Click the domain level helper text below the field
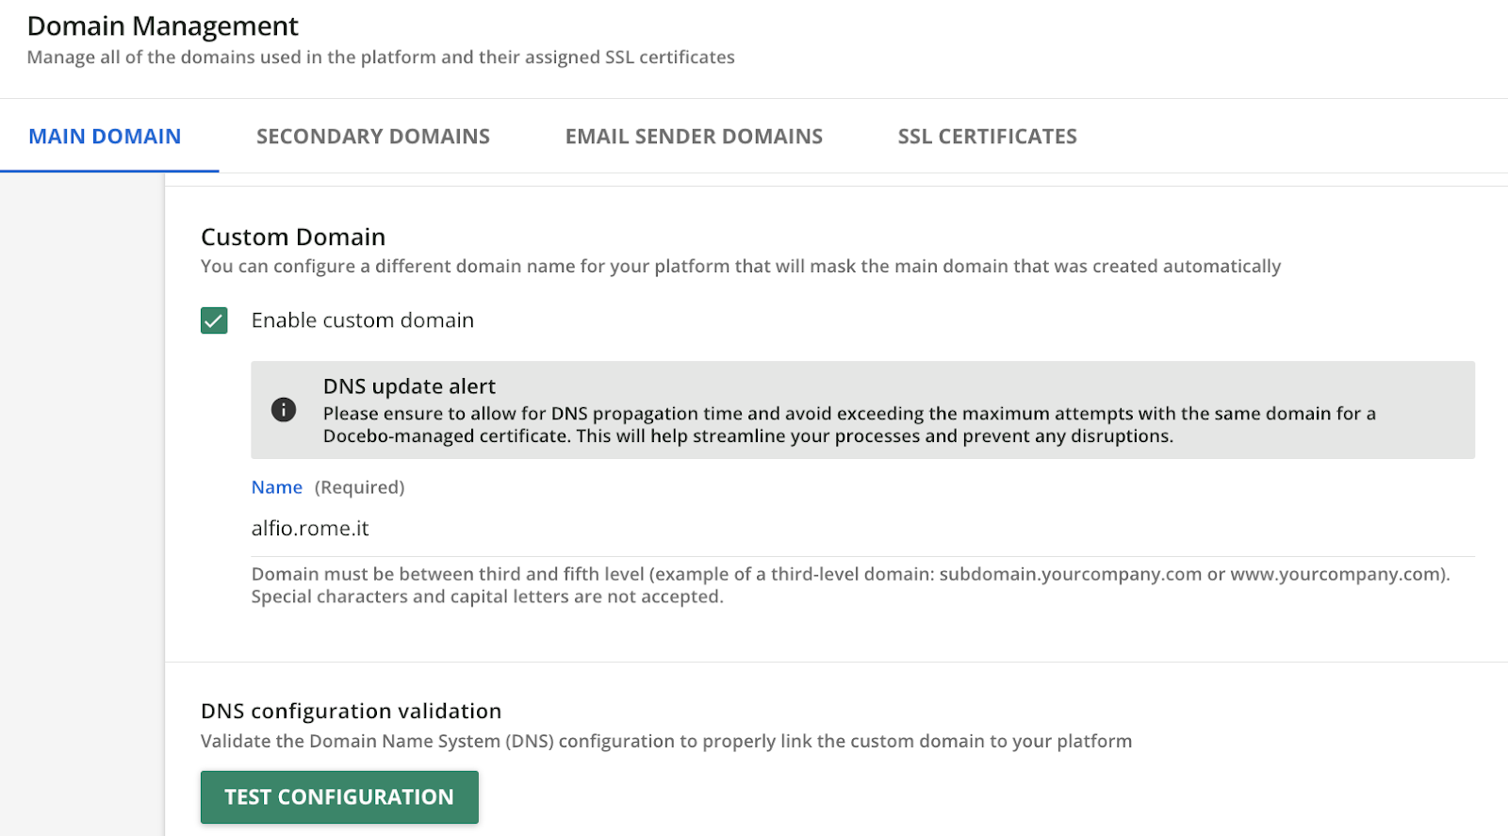 pyautogui.click(x=848, y=585)
